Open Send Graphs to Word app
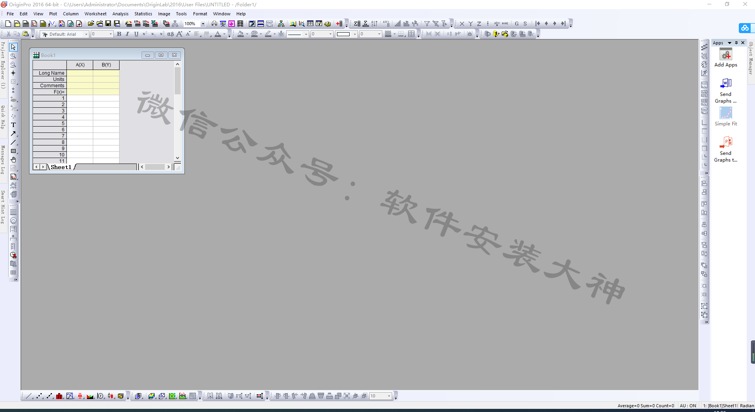The height and width of the screenshot is (412, 755). click(x=726, y=91)
